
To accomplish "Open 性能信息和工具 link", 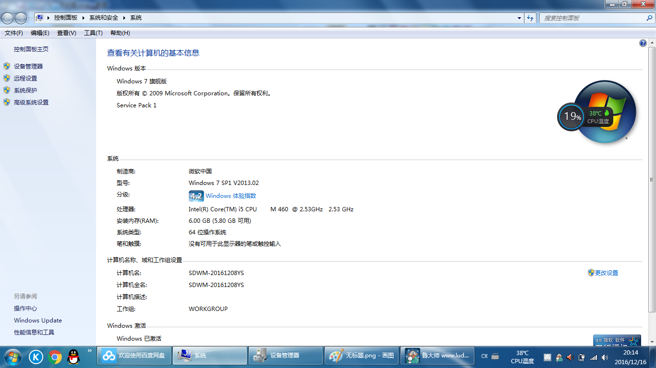I will 34,333.
